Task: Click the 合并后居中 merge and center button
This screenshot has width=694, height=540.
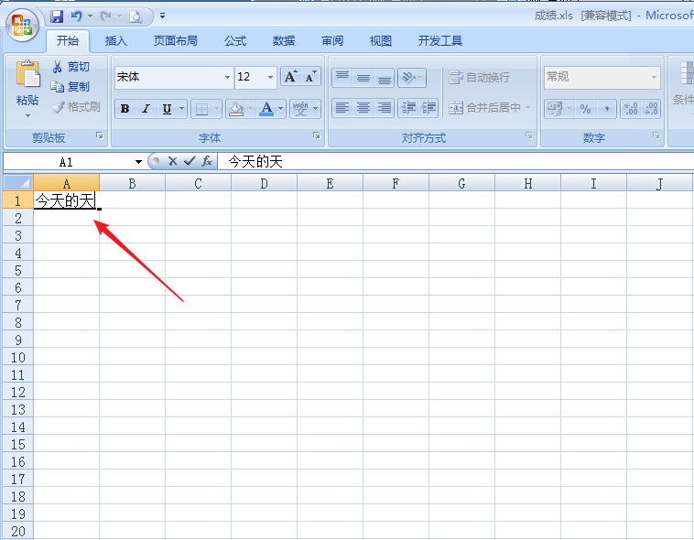Action: coord(485,108)
